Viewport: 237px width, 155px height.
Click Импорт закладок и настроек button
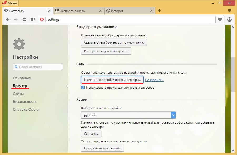[106, 51]
